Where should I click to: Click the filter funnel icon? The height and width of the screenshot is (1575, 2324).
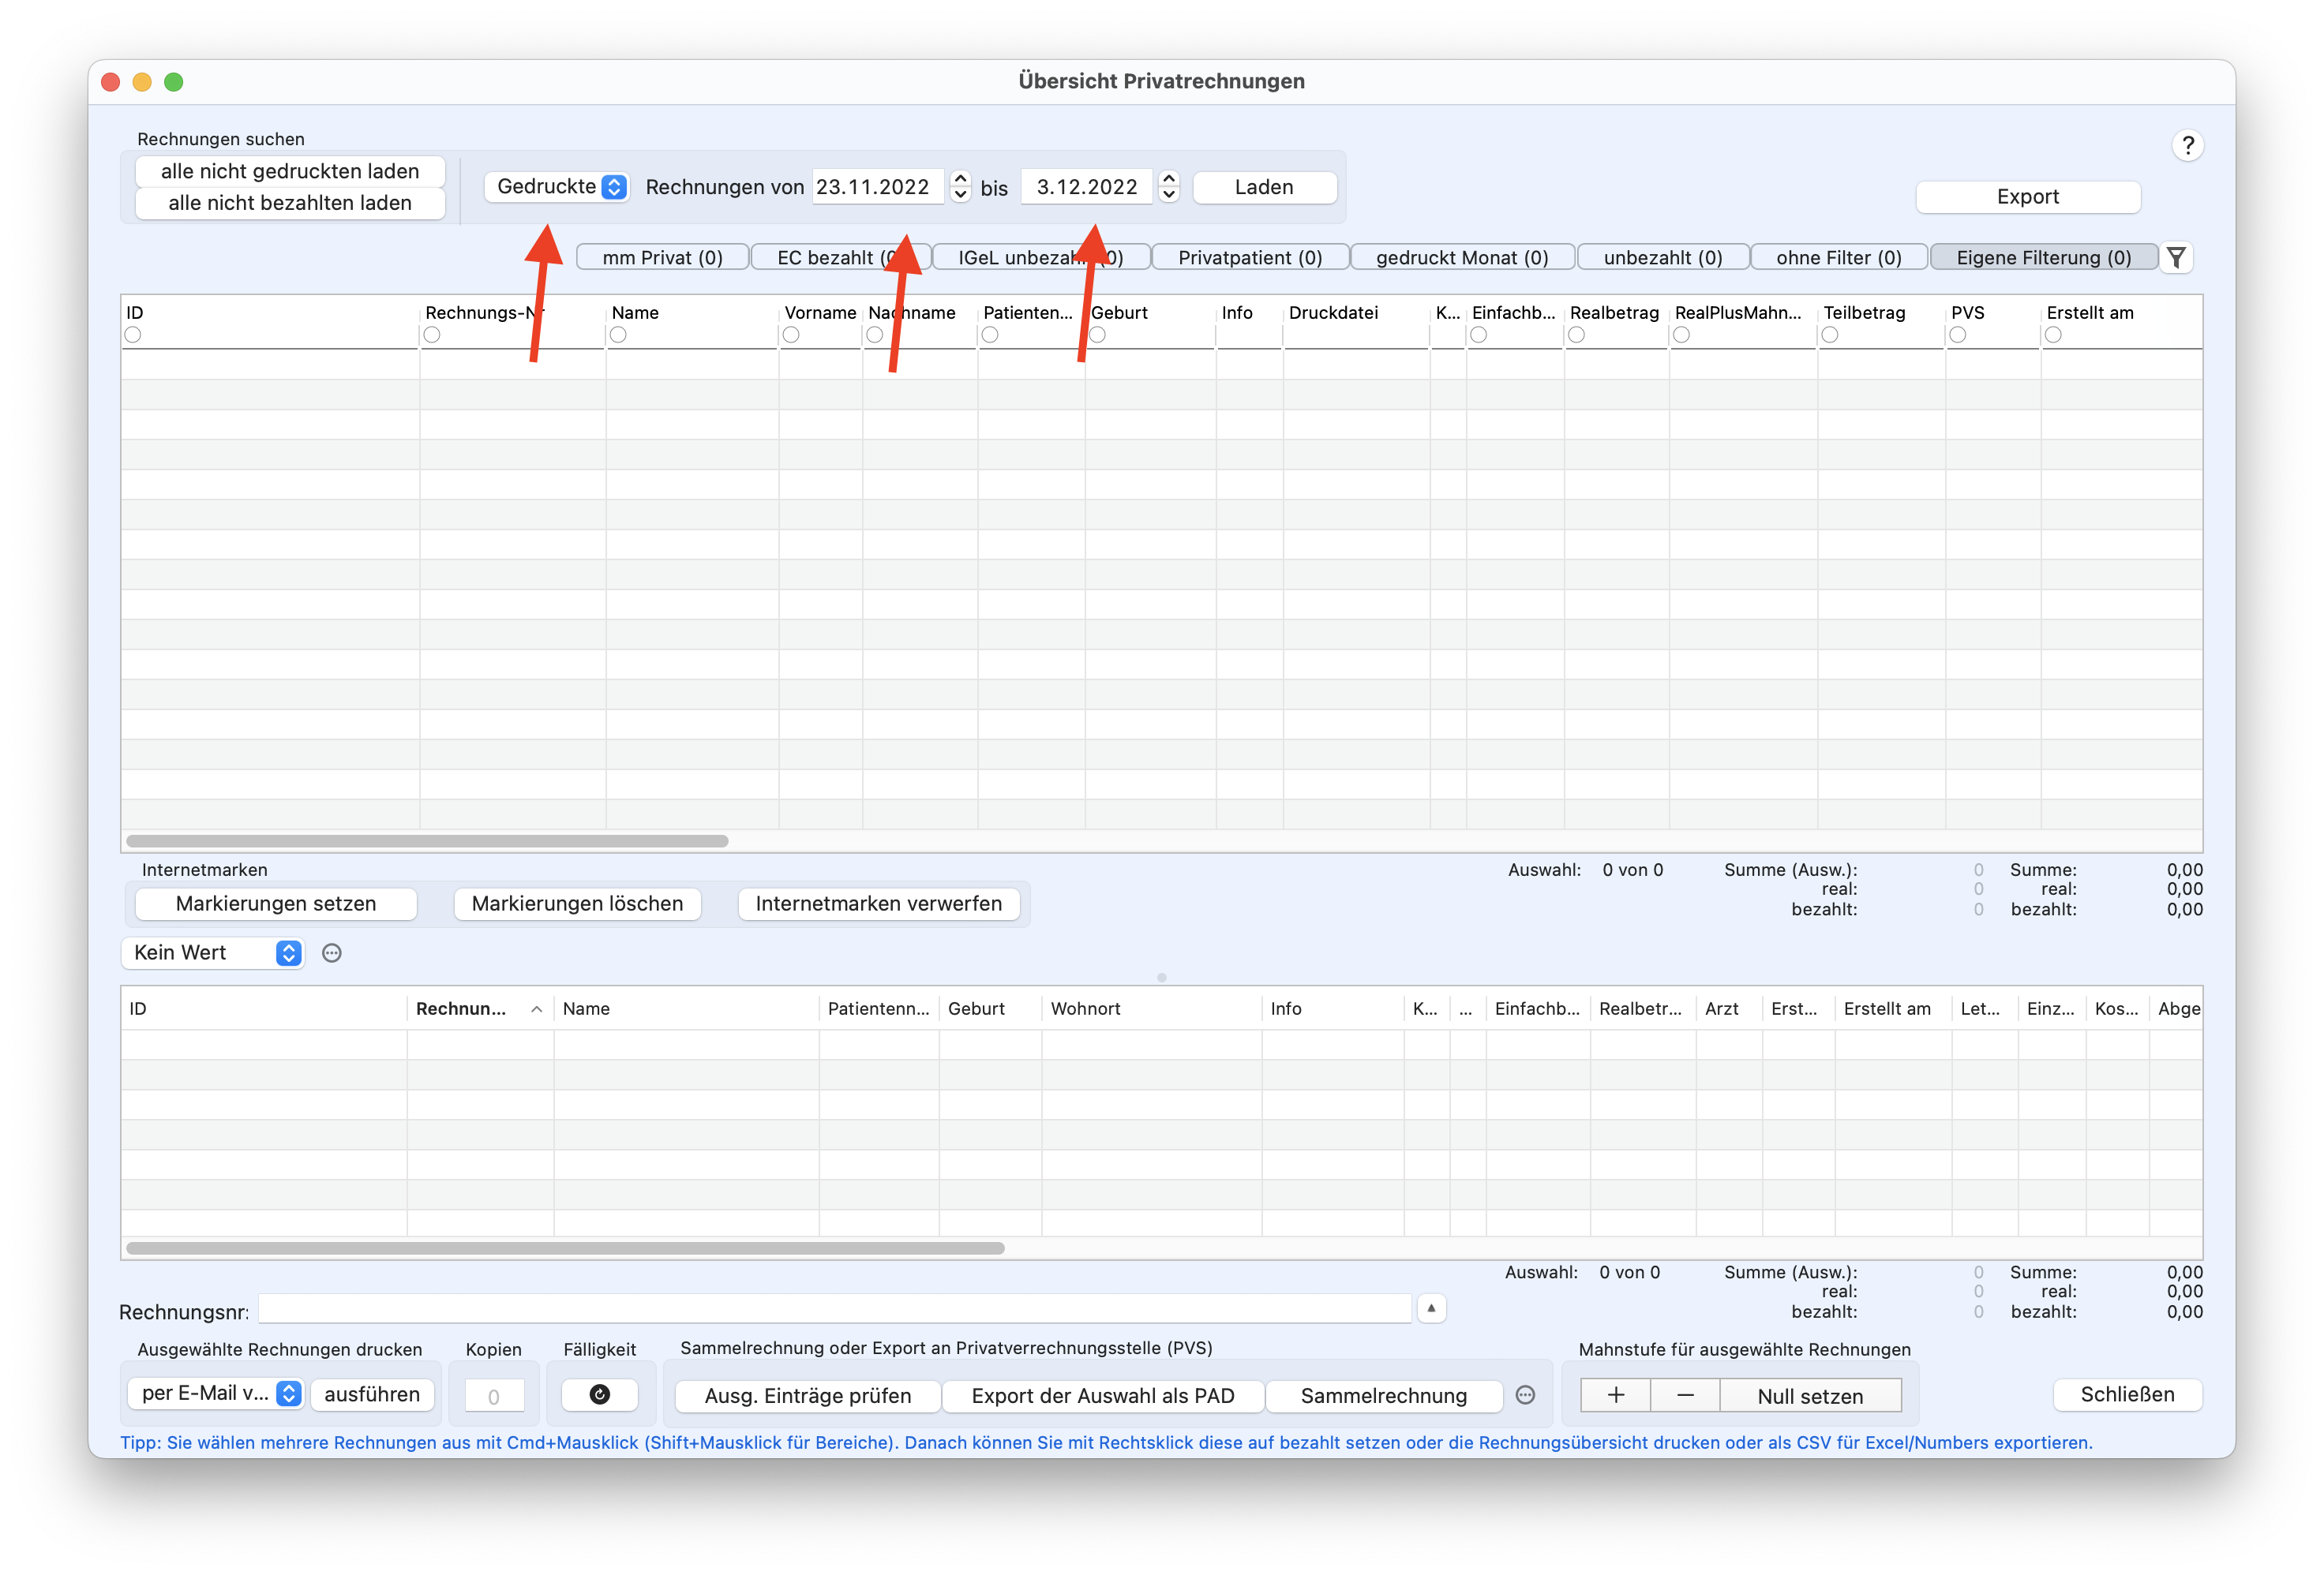(2176, 258)
